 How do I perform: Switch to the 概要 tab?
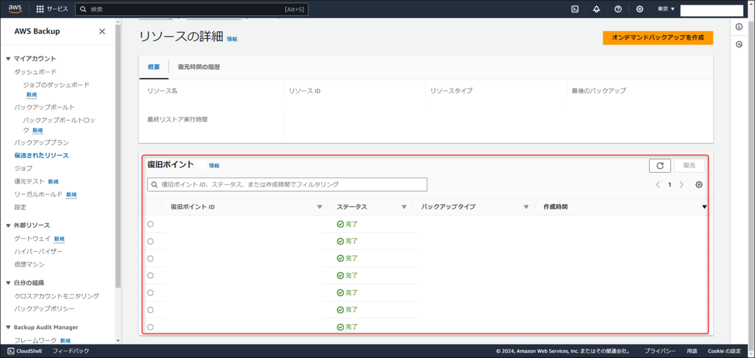coord(154,67)
